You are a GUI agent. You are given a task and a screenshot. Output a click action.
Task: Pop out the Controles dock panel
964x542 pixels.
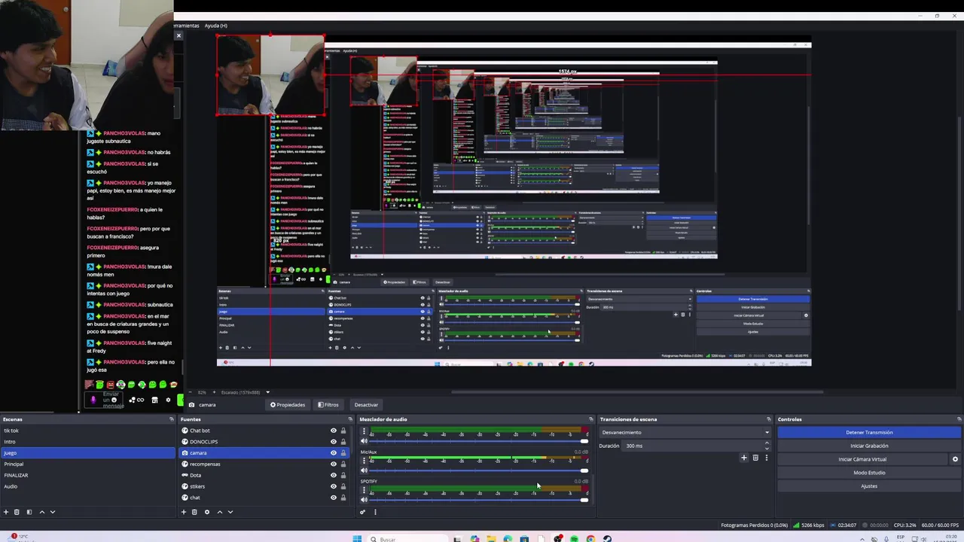(x=959, y=419)
